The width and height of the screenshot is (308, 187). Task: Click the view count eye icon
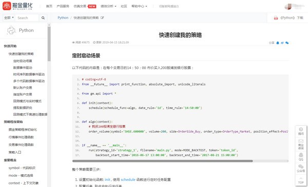tap(73, 43)
